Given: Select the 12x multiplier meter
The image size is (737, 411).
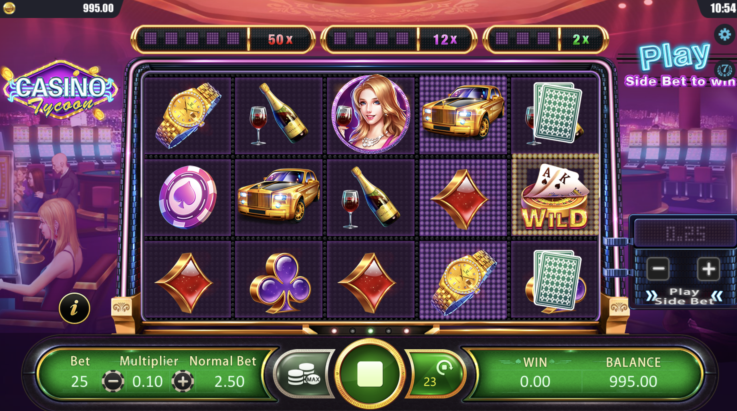Looking at the screenshot, I should (399, 39).
